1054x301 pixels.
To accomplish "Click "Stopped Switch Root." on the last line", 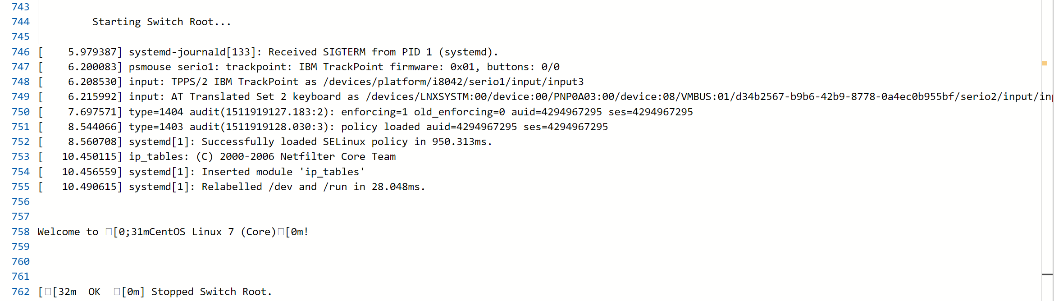I will [x=211, y=292].
